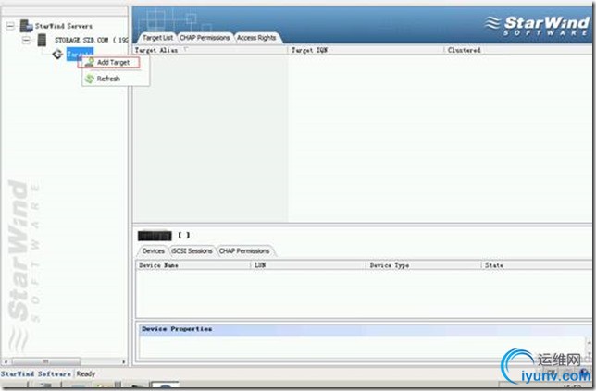
Task: Click StarWind Software status bar label
Action: point(36,374)
